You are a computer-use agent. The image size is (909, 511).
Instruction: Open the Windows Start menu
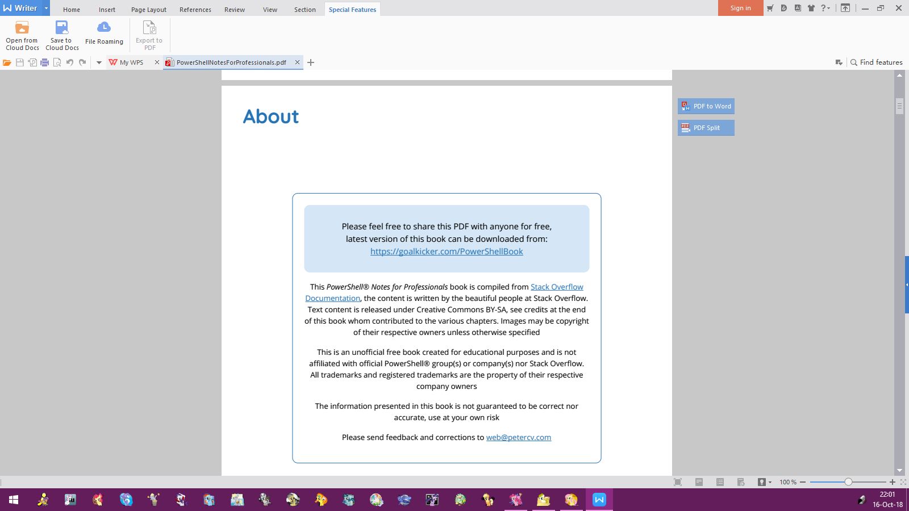point(14,500)
